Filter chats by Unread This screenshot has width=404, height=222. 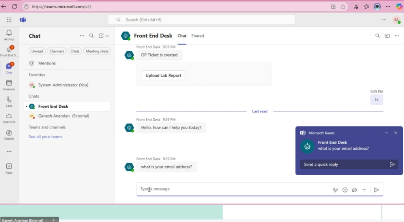coord(37,51)
